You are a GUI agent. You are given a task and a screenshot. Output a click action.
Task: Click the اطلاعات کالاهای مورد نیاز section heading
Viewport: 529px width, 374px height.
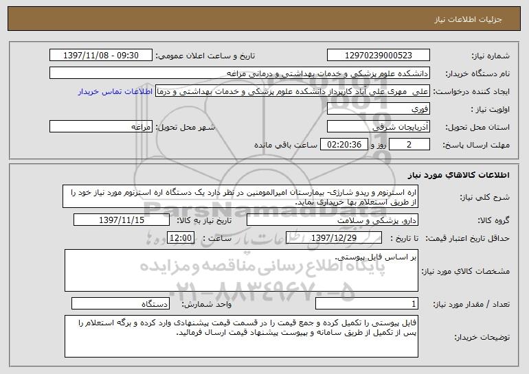[458, 175]
